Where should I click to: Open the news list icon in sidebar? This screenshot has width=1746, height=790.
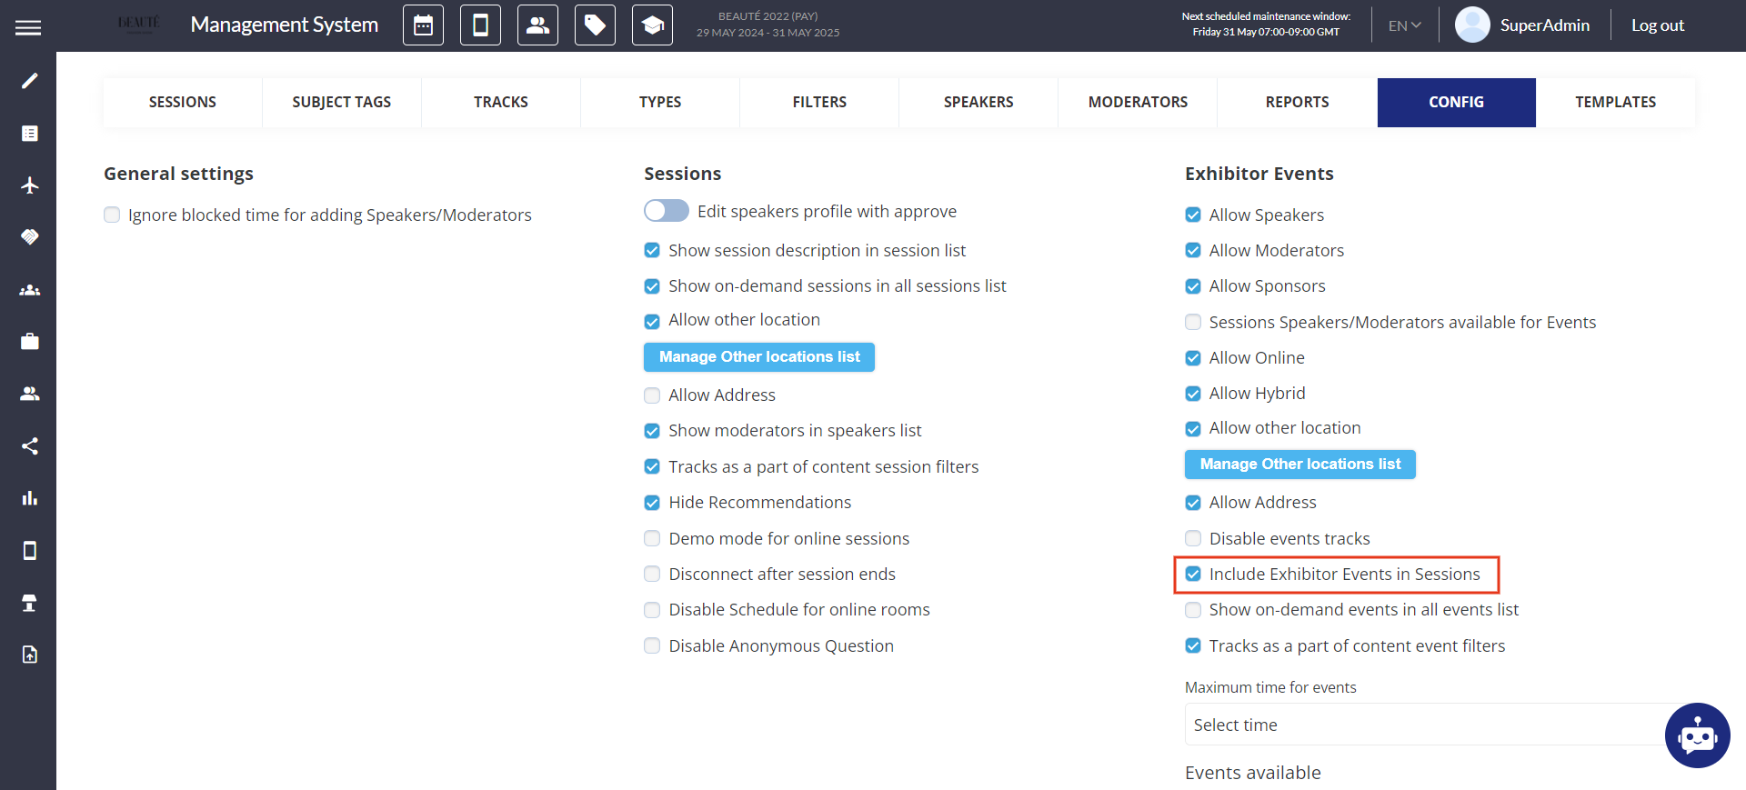pyautogui.click(x=29, y=134)
